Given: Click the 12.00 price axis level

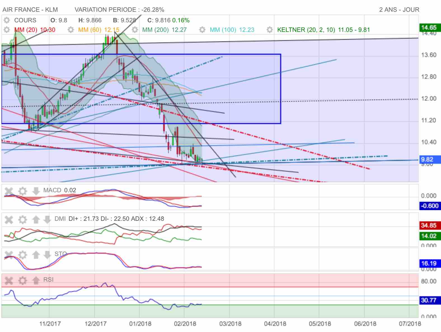Looking at the screenshot, I should [429, 98].
